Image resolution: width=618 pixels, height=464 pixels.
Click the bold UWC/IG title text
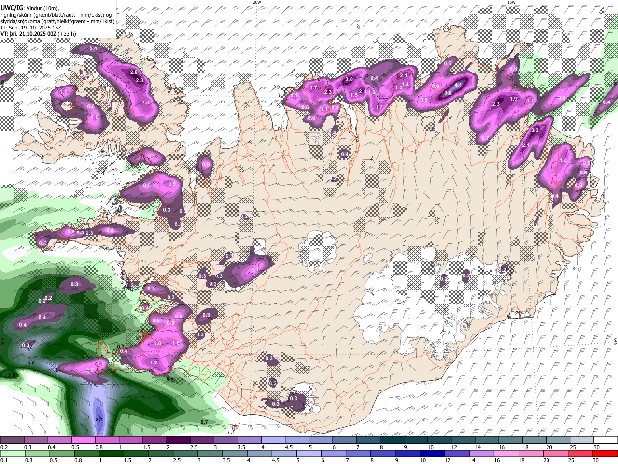coord(11,8)
